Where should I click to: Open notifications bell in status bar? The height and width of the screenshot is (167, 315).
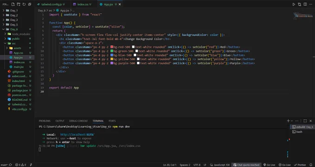click(311, 165)
